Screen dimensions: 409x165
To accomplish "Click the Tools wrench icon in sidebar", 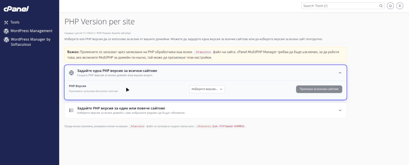I will (x=6, y=22).
